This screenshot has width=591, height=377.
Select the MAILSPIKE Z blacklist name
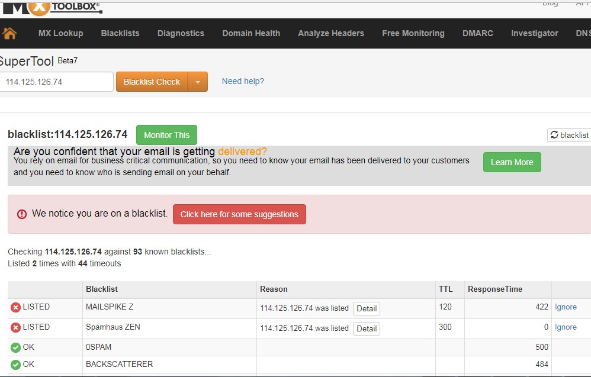click(110, 307)
